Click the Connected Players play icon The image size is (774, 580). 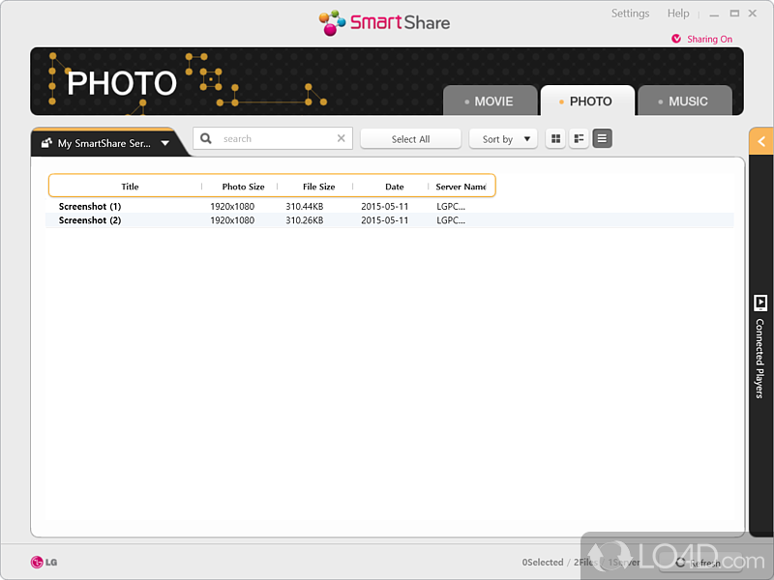(760, 303)
